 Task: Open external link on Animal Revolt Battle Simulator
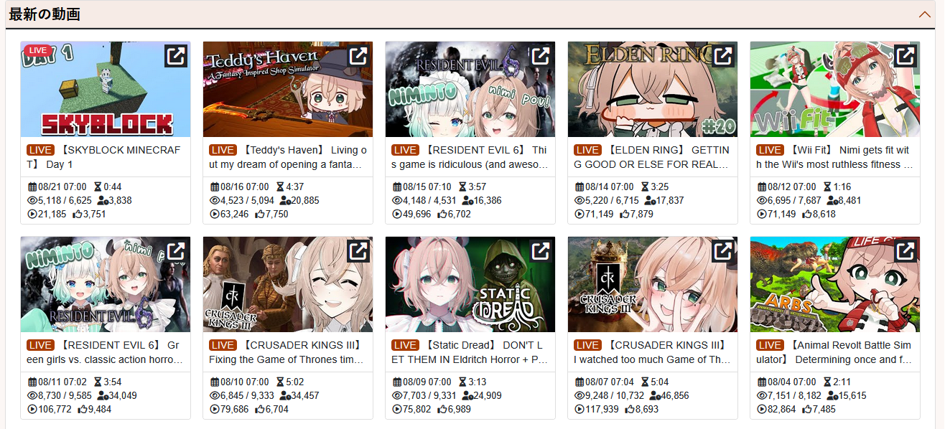(x=906, y=251)
